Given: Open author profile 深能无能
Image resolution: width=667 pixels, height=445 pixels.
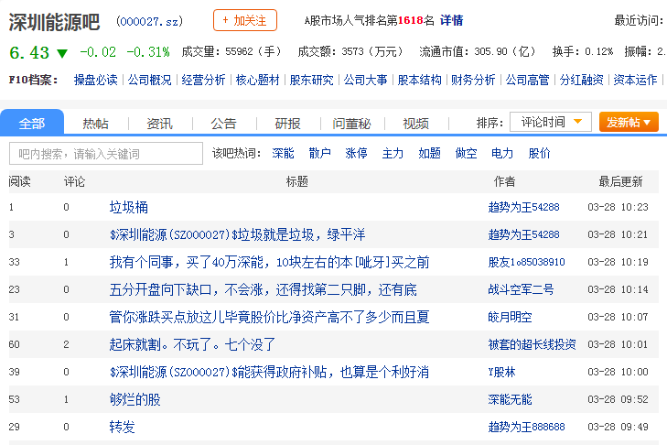Looking at the screenshot, I should click(x=510, y=399).
